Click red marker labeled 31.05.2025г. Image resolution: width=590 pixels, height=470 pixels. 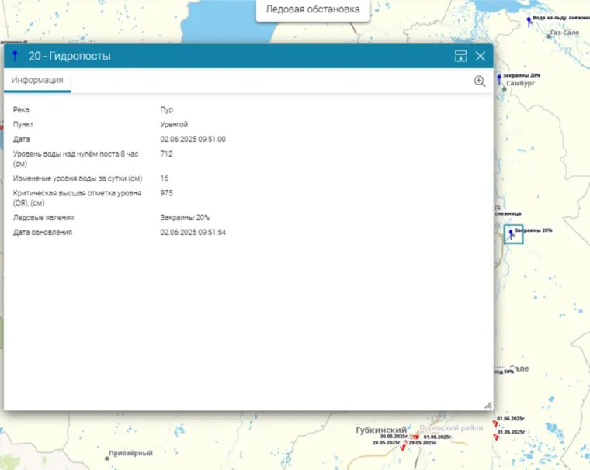tap(497, 437)
